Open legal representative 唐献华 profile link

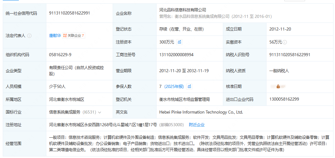coord(55,36)
